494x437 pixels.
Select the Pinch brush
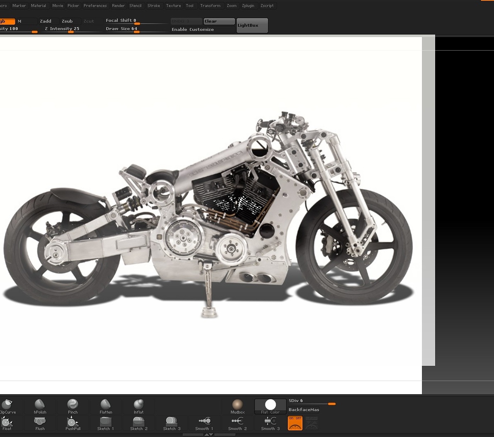73,406
